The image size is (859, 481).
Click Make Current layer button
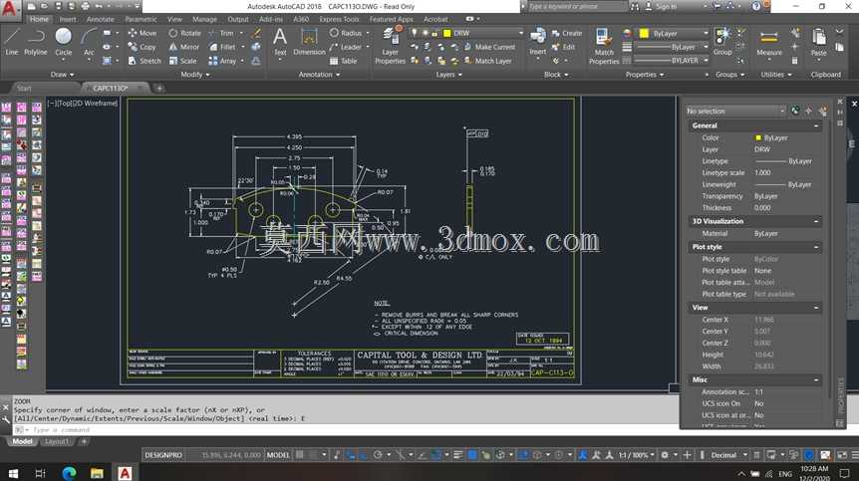489,47
